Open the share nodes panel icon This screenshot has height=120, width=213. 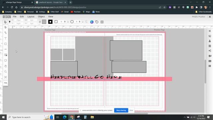click(210, 51)
